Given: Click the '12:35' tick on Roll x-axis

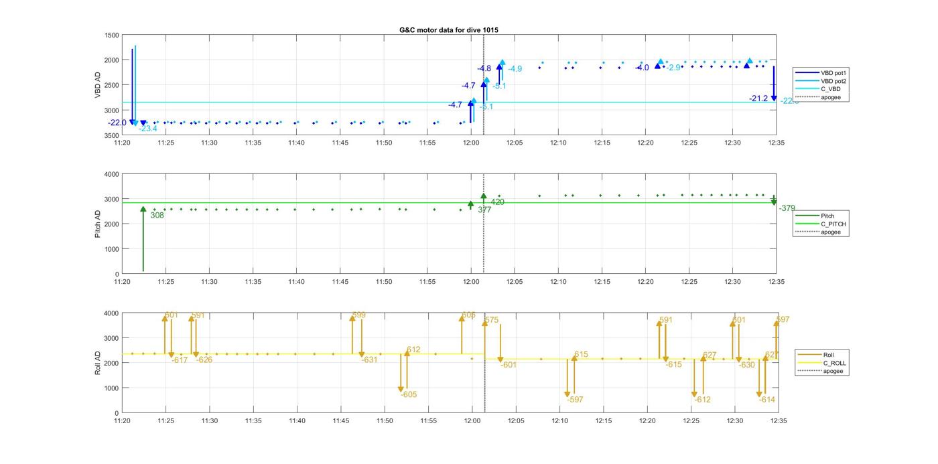Looking at the screenshot, I should pyautogui.click(x=779, y=420).
